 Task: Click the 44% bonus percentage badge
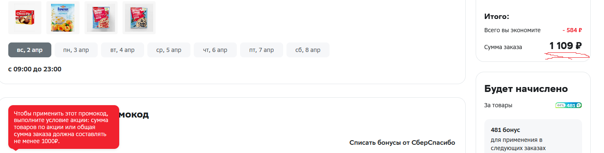coord(561,105)
